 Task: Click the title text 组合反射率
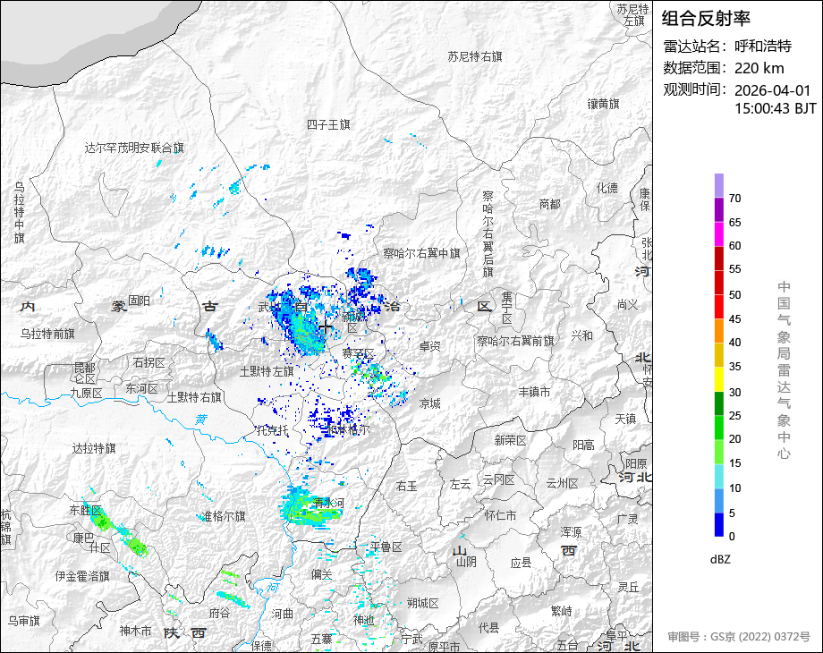pos(706,19)
